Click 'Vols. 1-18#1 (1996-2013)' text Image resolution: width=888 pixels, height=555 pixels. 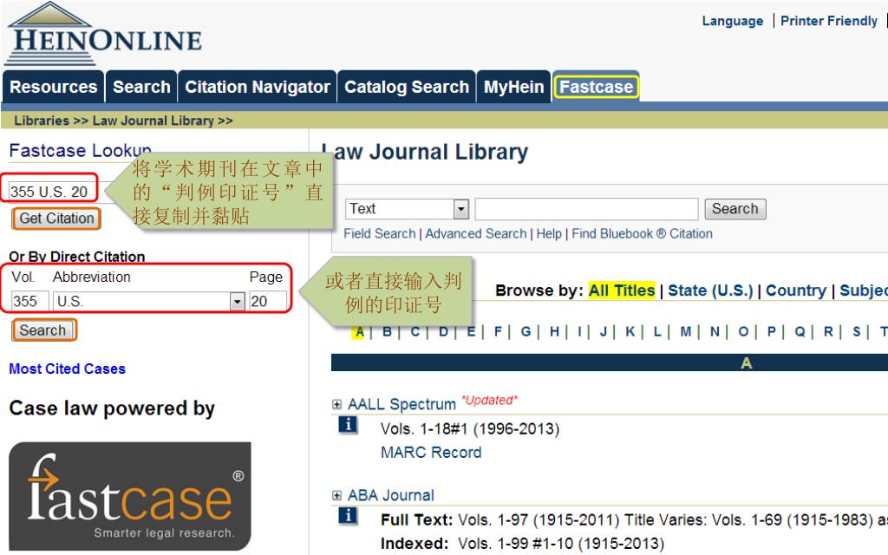[x=470, y=428]
